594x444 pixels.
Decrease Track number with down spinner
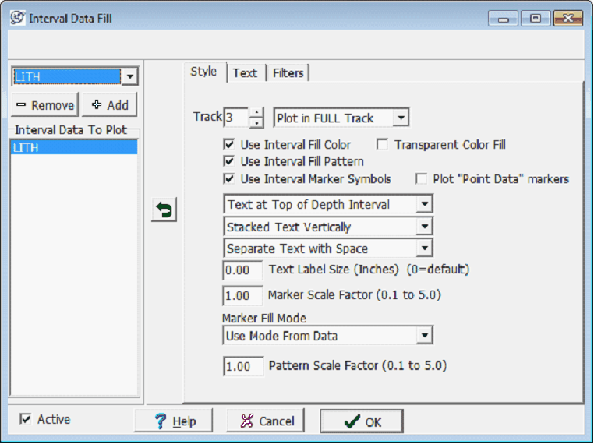coord(256,123)
